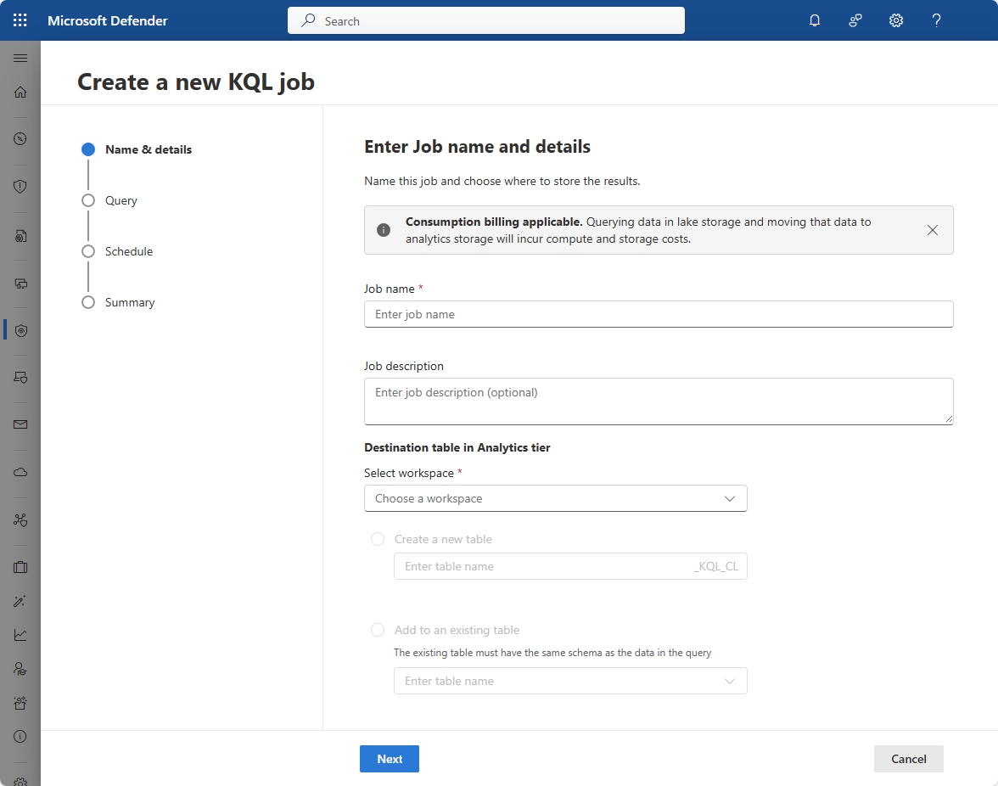Toggle the hamburger navigation menu
Image resolution: width=998 pixels, height=786 pixels.
point(20,58)
